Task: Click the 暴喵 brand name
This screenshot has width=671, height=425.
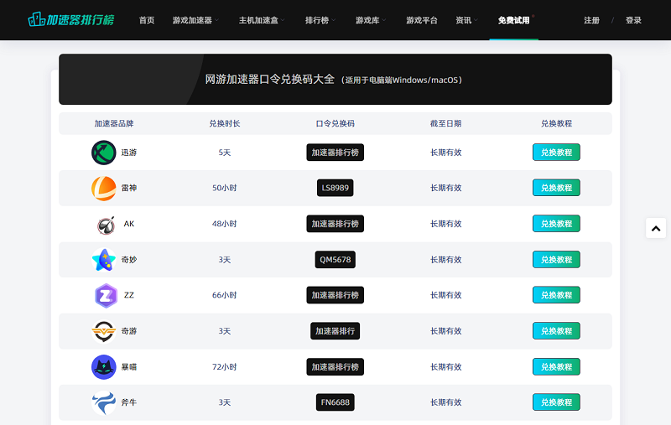Action: (x=129, y=367)
